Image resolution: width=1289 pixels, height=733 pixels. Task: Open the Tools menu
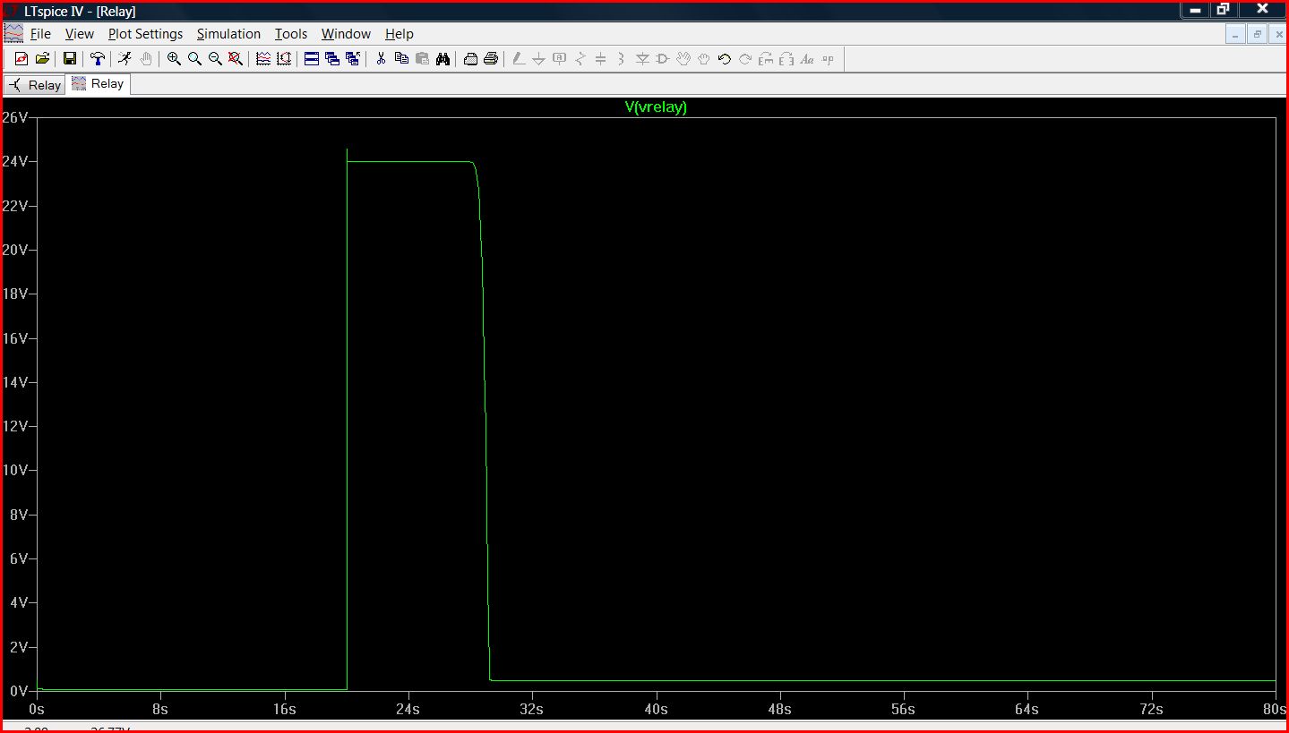pyautogui.click(x=290, y=34)
